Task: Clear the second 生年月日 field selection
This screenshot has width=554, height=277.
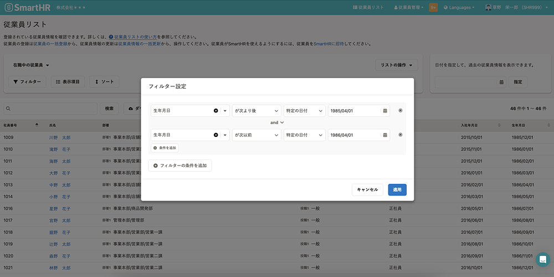Action: click(216, 135)
